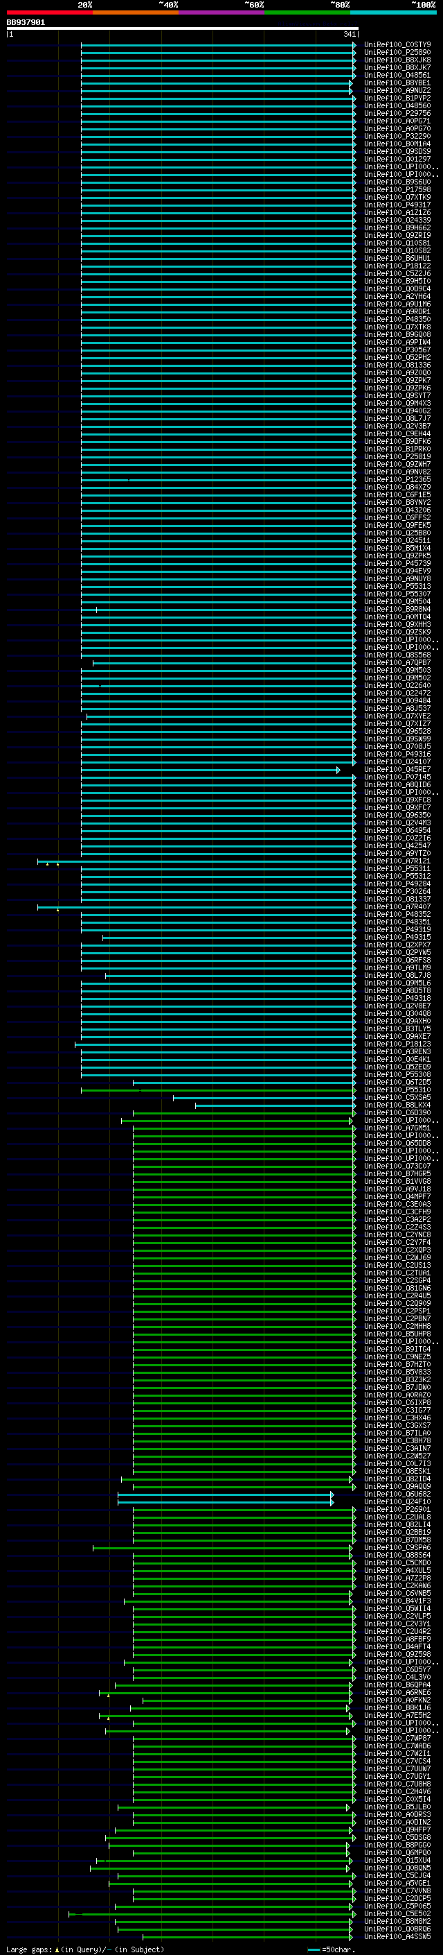Click the green ~80% identity legend segment
Viewport: 443px width, 1955px height.
coord(307,12)
